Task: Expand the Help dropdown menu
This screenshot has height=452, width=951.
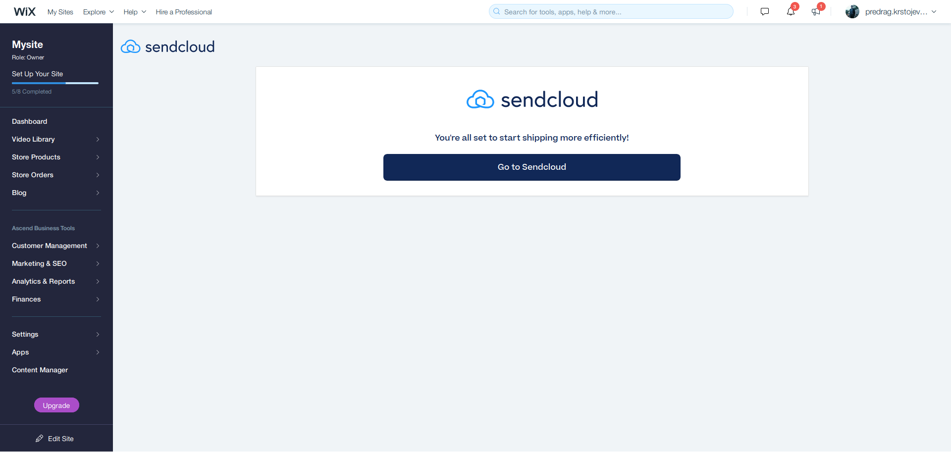Action: coord(135,12)
